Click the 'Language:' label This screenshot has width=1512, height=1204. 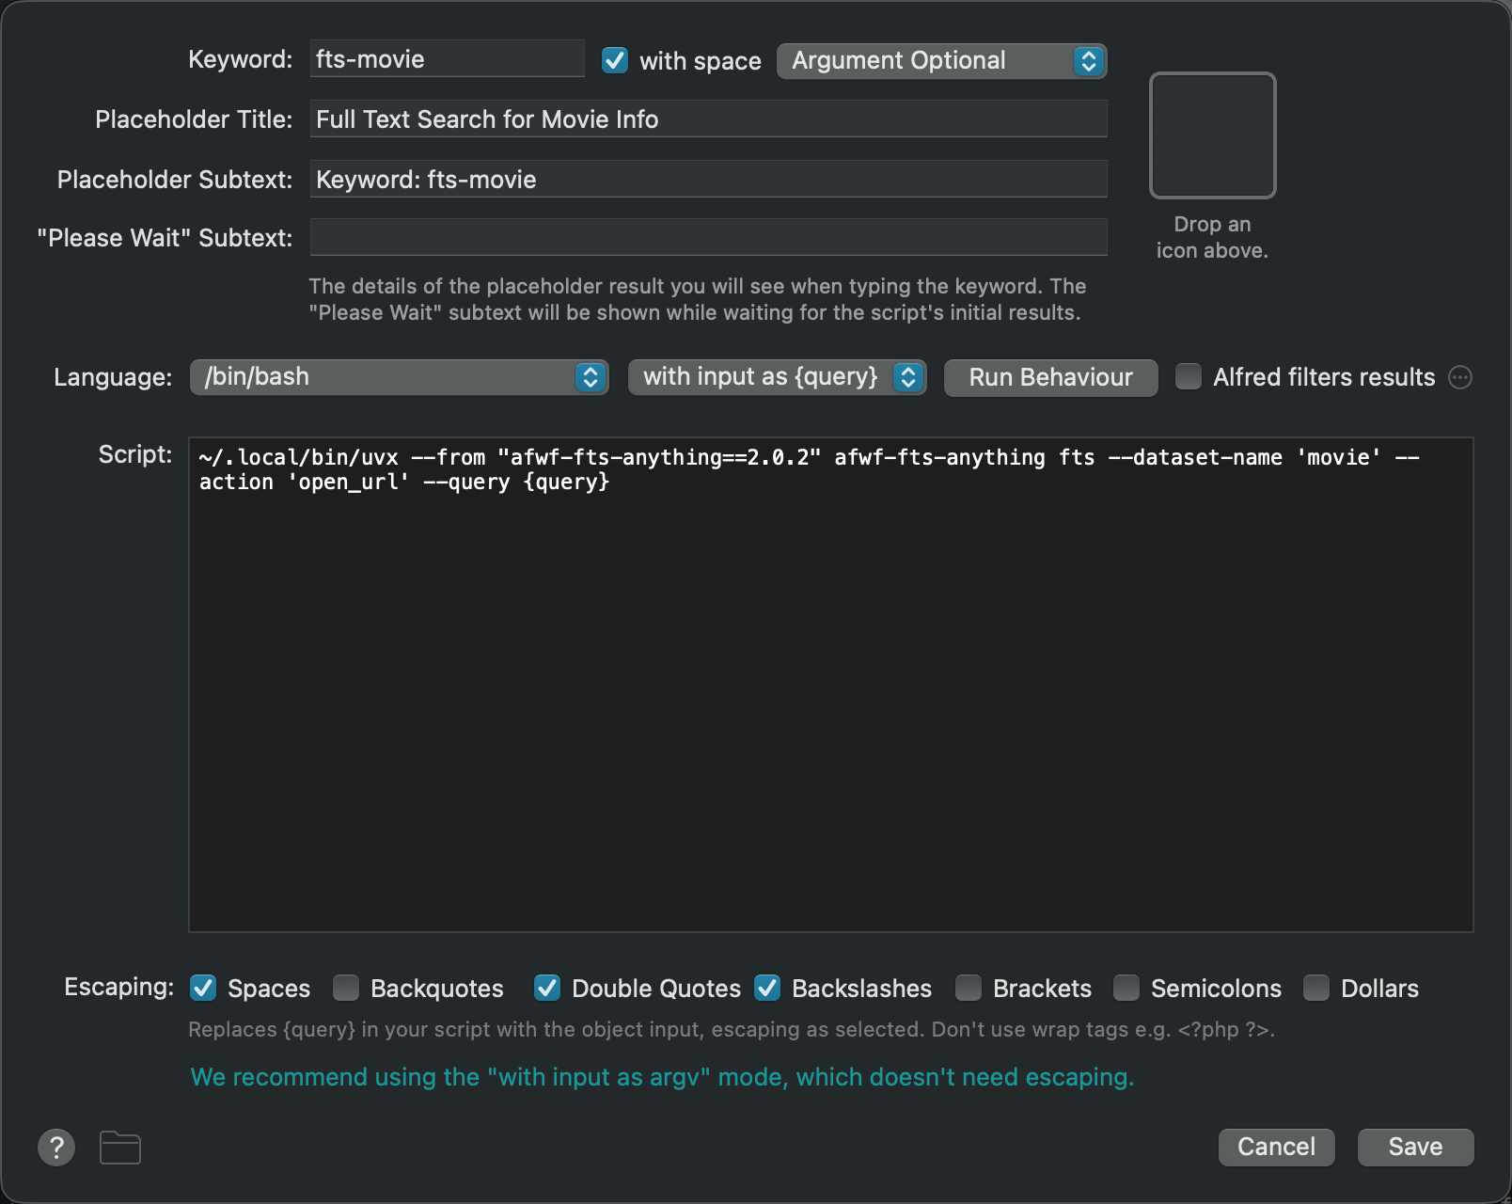[113, 377]
